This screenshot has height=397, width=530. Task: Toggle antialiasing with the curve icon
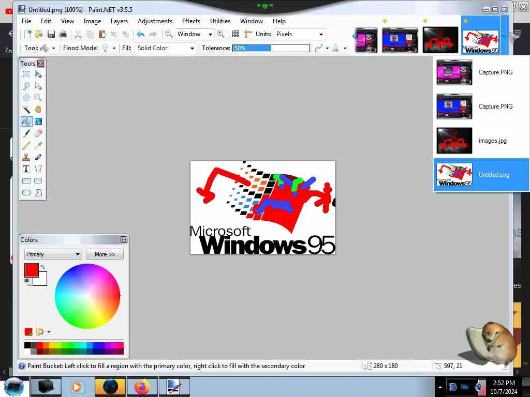[318, 48]
